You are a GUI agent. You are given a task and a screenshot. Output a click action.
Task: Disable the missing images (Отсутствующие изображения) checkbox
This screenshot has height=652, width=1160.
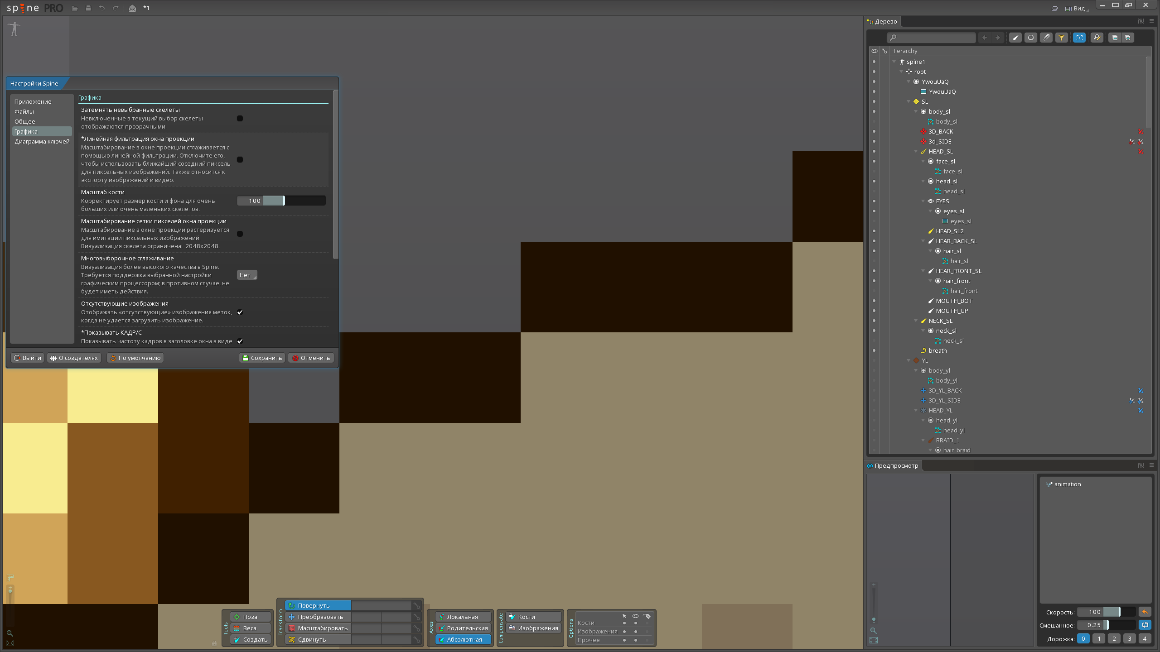pyautogui.click(x=240, y=312)
